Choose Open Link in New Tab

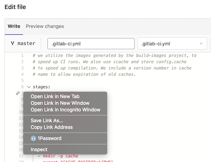point(55,96)
